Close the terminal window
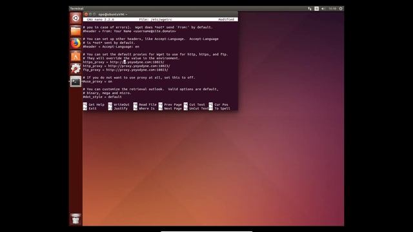Viewport: 413px width, 232px height. click(x=86, y=14)
